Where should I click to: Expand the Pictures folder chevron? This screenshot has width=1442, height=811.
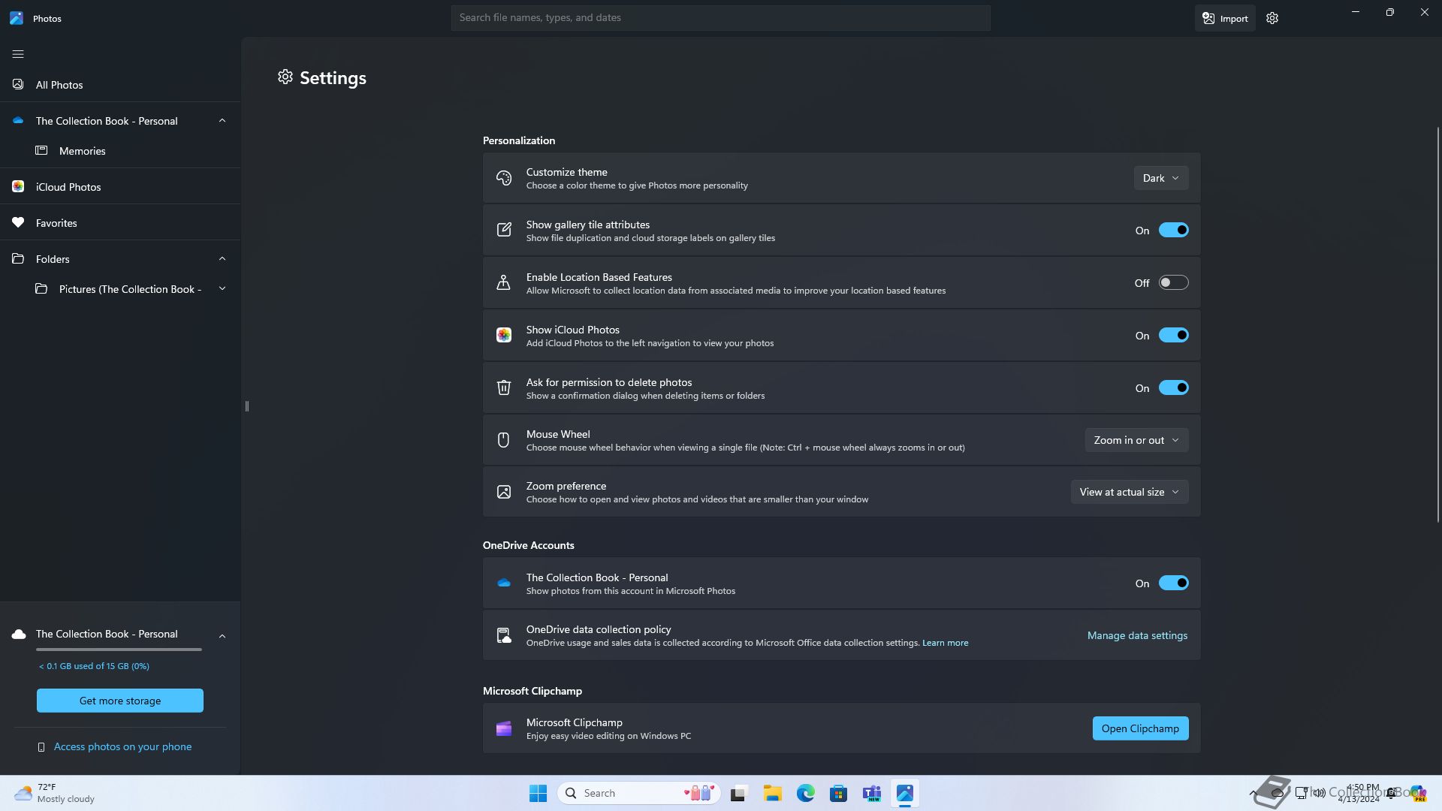tap(222, 289)
